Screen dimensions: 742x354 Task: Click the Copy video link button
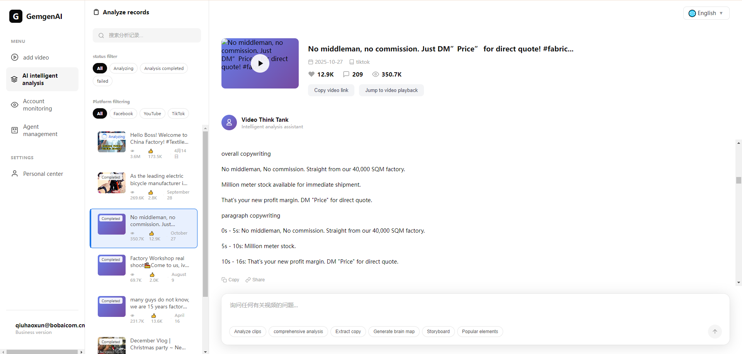tap(331, 90)
